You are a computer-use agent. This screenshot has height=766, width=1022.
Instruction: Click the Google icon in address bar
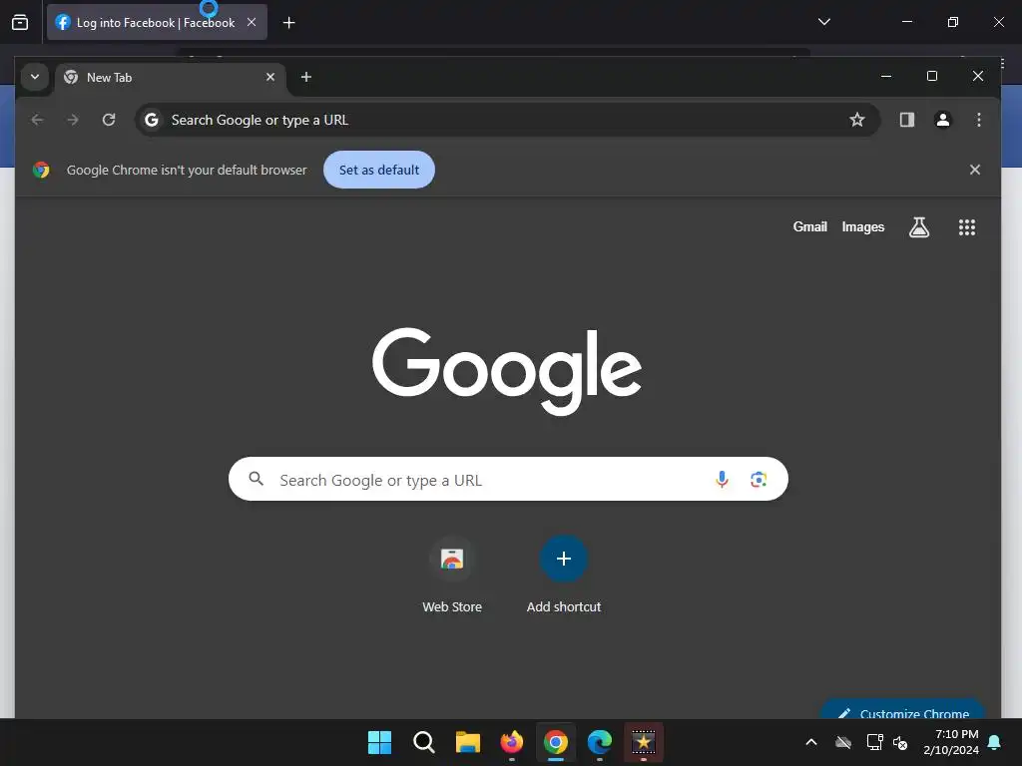pos(152,120)
